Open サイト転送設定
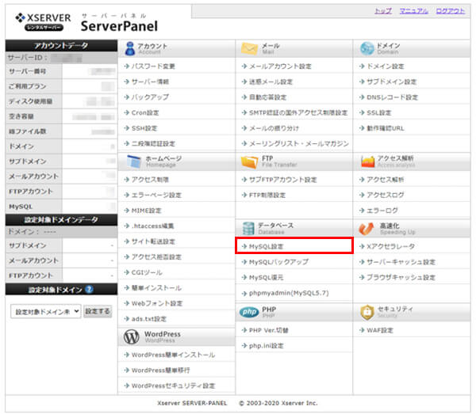The image size is (476, 414). pyautogui.click(x=153, y=241)
